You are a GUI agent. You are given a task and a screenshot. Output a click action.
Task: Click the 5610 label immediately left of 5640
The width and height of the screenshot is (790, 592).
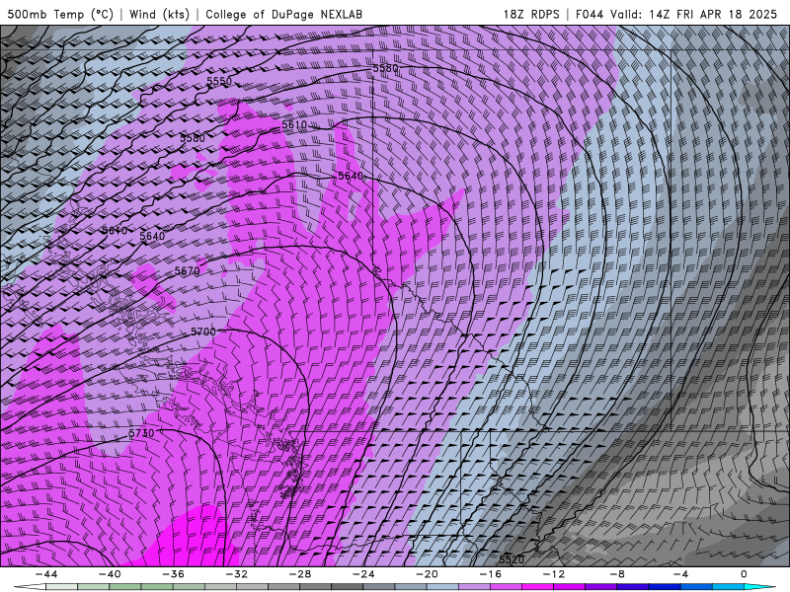(115, 231)
